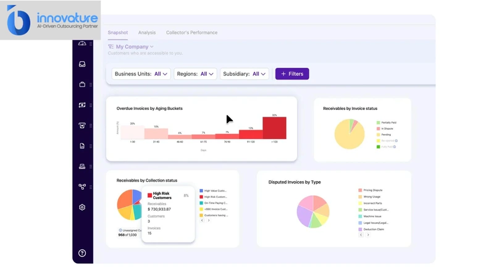
Task: Click orange Customers having legend swatch
Action: pos(201,215)
